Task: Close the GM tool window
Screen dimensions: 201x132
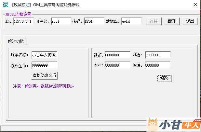Action: (x=195, y=5)
